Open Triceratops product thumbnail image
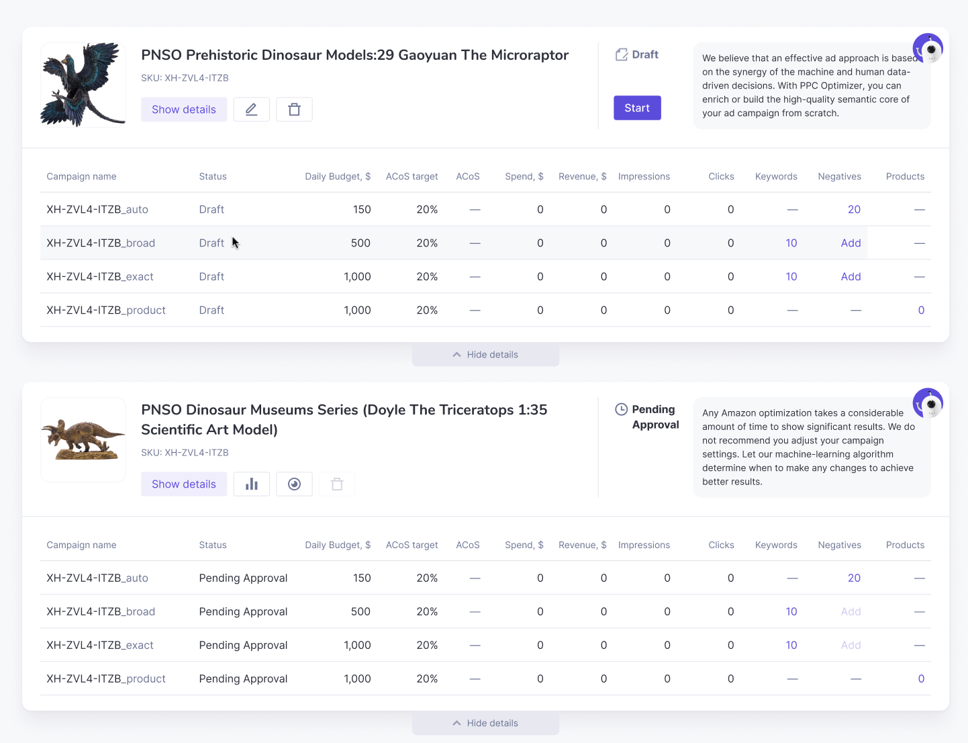 tap(83, 440)
